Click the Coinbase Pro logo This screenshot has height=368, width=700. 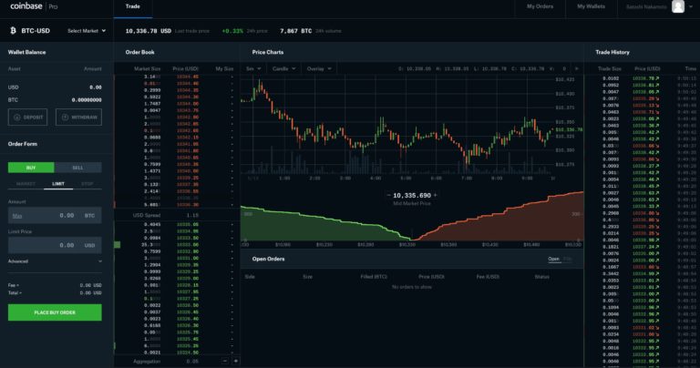point(34,6)
